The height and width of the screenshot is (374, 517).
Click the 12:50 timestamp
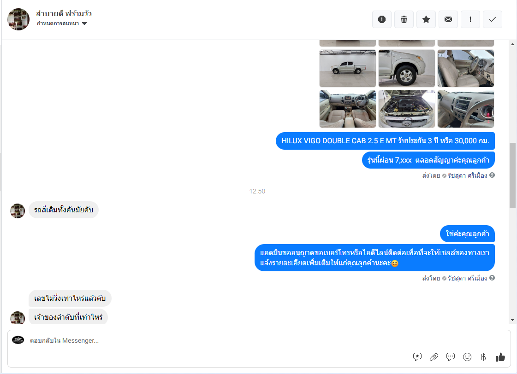point(257,191)
